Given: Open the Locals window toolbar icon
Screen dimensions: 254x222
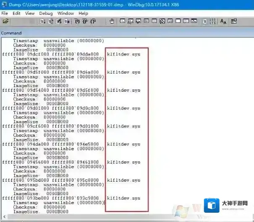Looking at the screenshot, I should [139, 21].
